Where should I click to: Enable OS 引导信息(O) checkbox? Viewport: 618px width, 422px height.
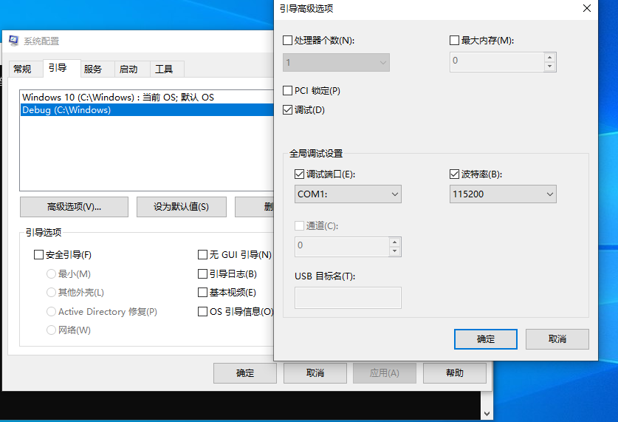click(202, 312)
